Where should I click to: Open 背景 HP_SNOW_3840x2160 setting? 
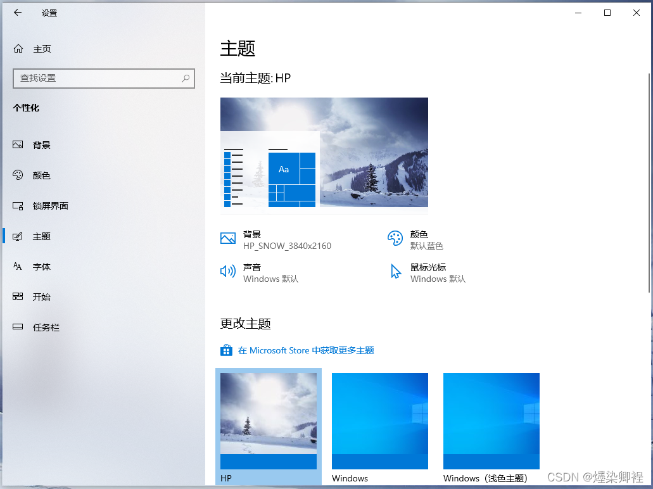tap(276, 240)
